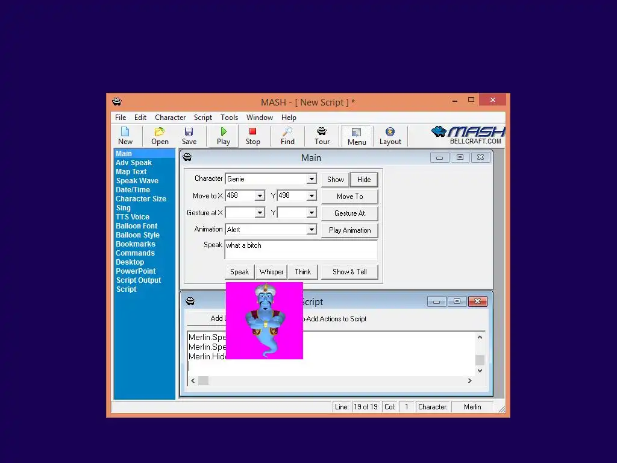617x463 pixels.
Task: Select Desktop in the sidebar
Action: click(130, 262)
